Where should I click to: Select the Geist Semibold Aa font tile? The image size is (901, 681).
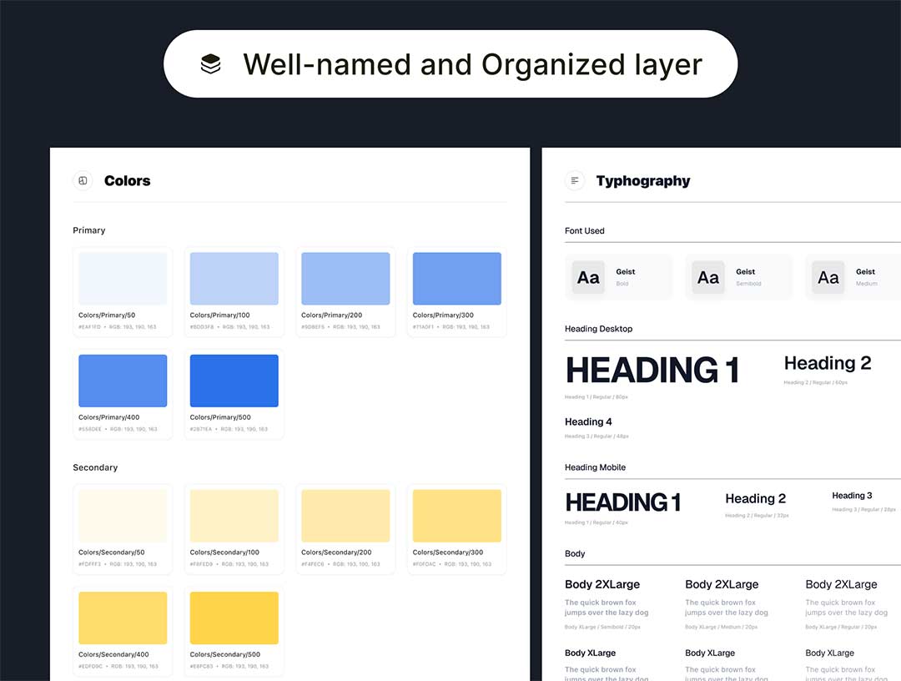pos(708,278)
